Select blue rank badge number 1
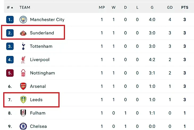194x130 pixels. point(10,20)
